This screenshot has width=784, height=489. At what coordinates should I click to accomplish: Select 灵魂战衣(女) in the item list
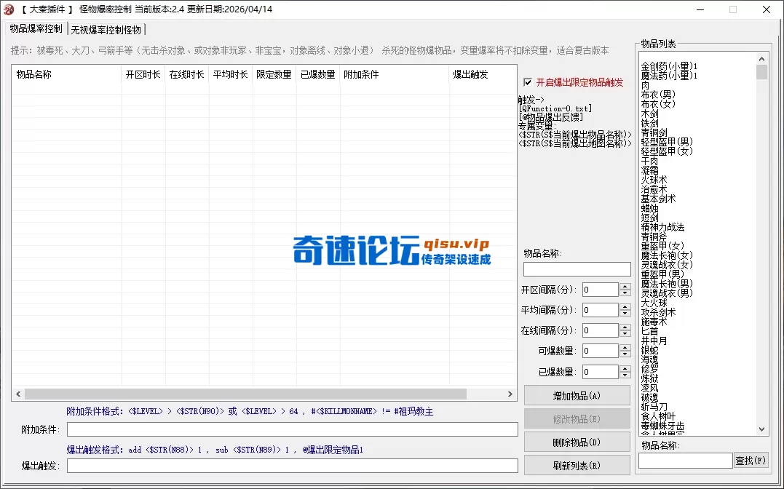667,264
